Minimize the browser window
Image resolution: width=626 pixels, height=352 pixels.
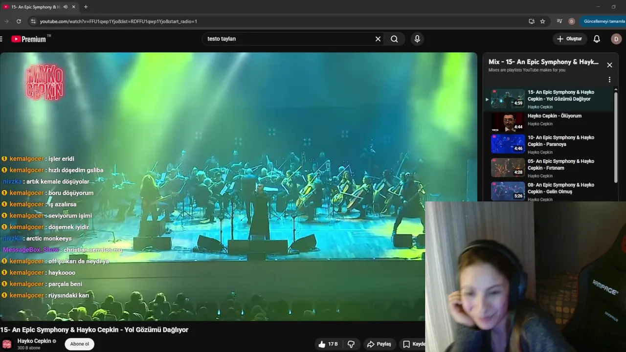click(598, 7)
